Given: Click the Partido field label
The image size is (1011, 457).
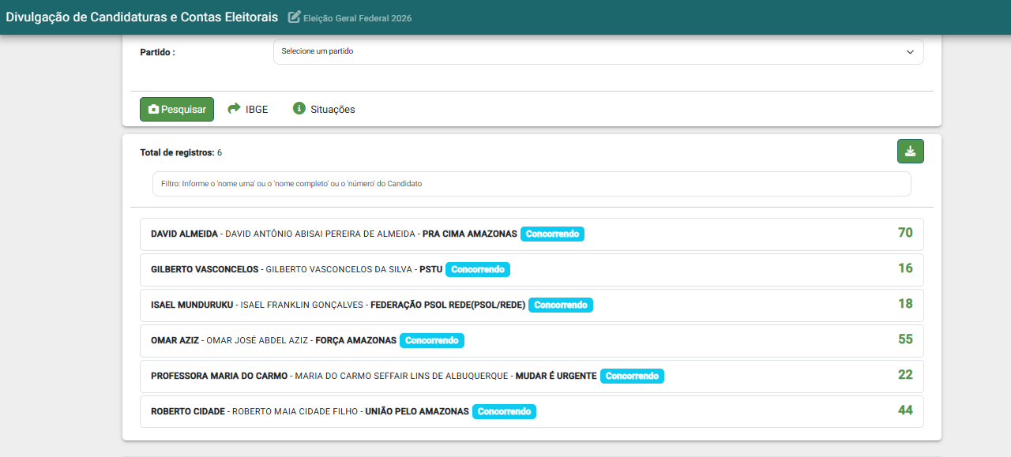Looking at the screenshot, I should tap(157, 52).
